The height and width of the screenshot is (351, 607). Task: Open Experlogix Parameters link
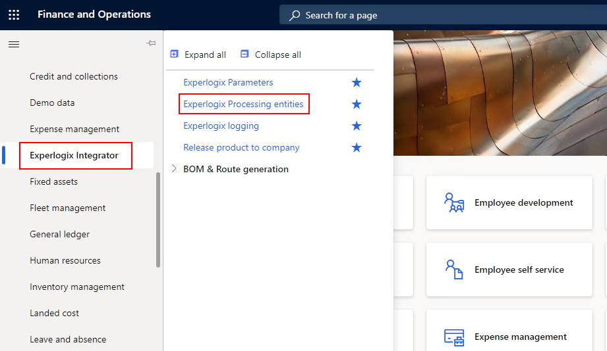point(228,82)
